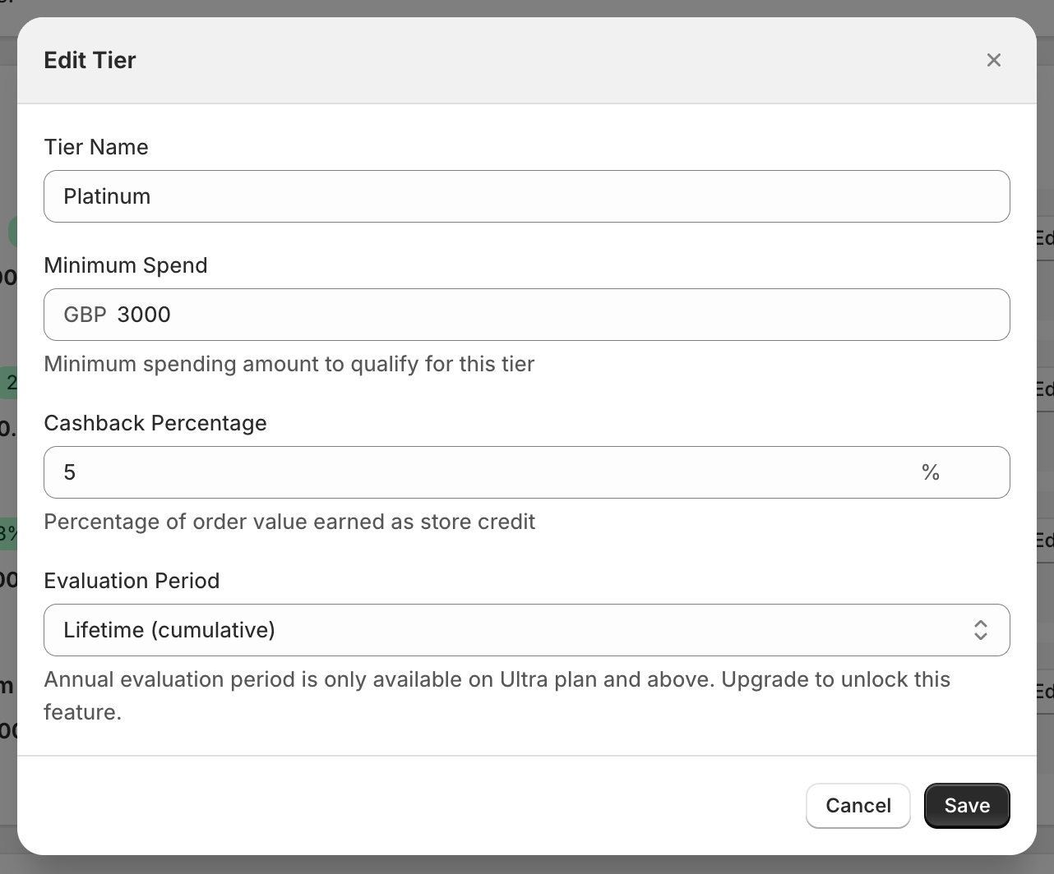Open the Evaluation Period dropdown
Viewport: 1054px width, 874px height.
click(526, 630)
